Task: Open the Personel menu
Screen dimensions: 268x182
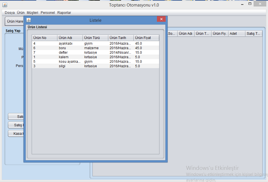Action: tap(48, 13)
